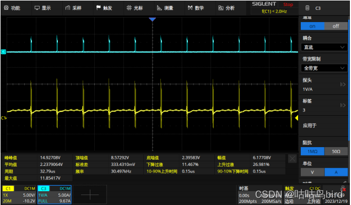
Task: Turn channel C3 on
Action: pos(312,26)
